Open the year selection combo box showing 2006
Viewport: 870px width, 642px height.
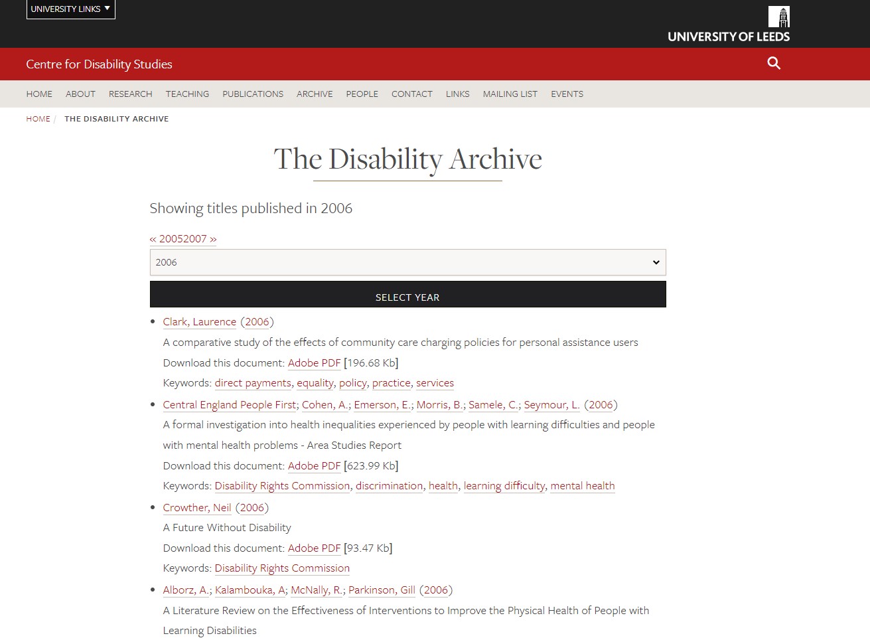pyautogui.click(x=407, y=262)
